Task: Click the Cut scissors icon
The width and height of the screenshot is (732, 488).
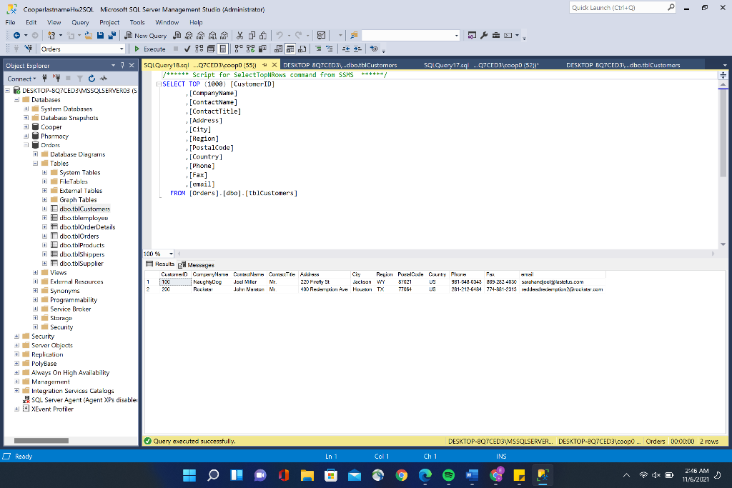Action: 239,36
